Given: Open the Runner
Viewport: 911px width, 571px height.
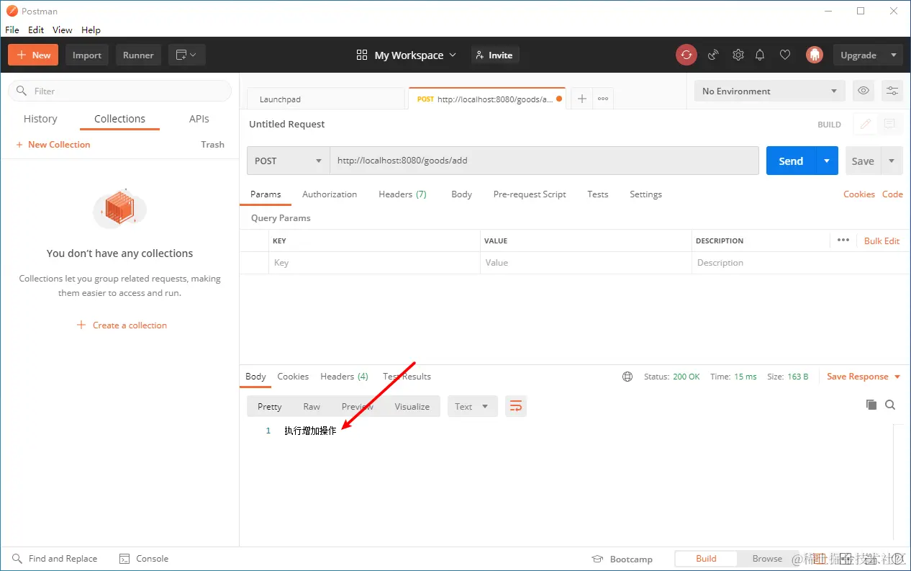Looking at the screenshot, I should click(138, 55).
